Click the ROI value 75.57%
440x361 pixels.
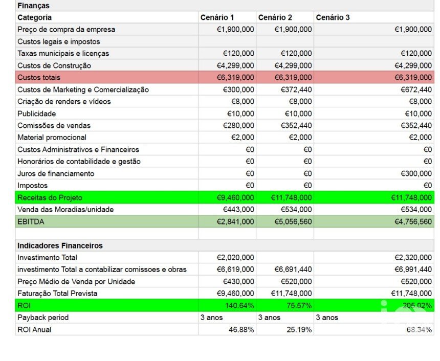(x=299, y=305)
